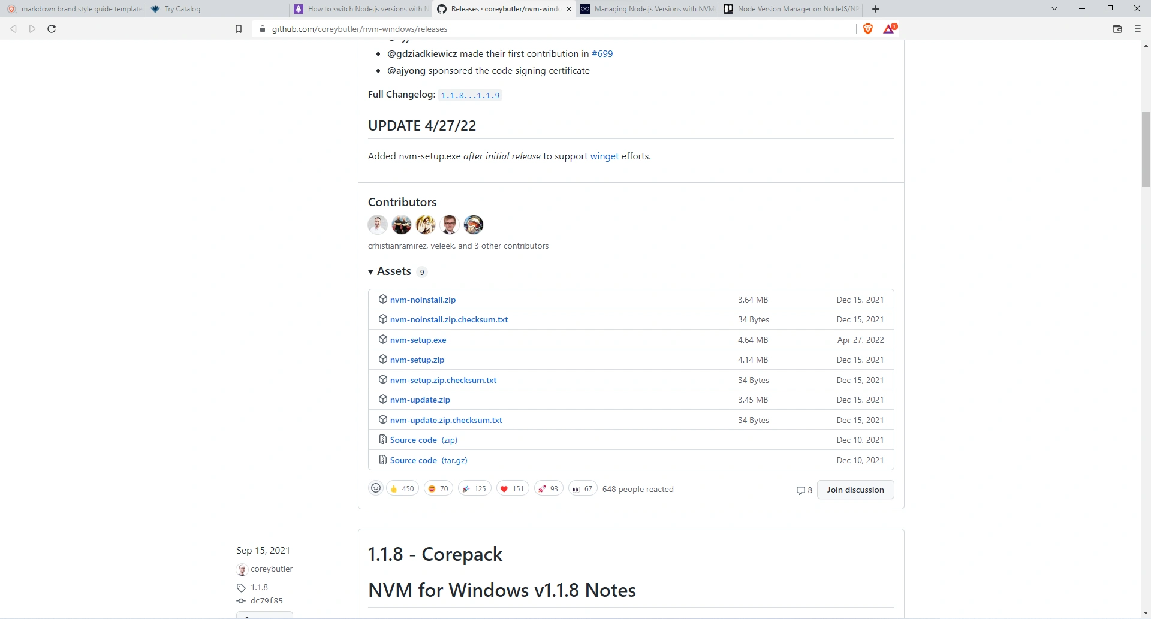1151x619 pixels.
Task: Click the Brave Shields lion icon
Action: click(867, 29)
